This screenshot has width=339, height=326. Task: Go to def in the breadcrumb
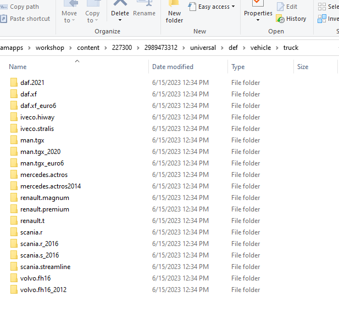click(233, 48)
